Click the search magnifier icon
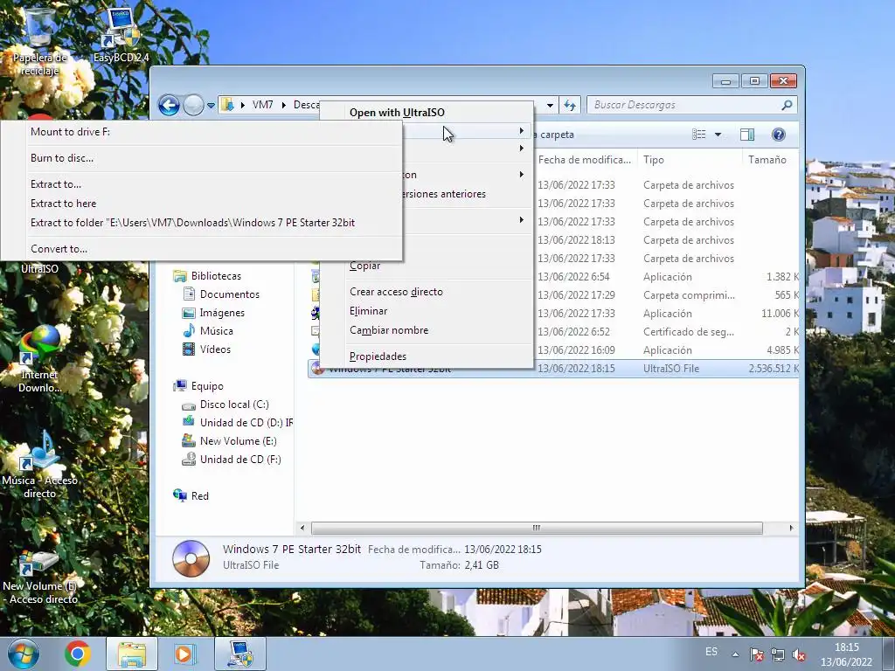The image size is (895, 671). [787, 105]
